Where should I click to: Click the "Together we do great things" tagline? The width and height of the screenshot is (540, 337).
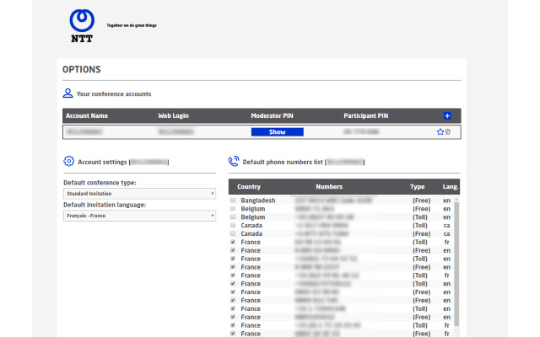[x=132, y=25]
